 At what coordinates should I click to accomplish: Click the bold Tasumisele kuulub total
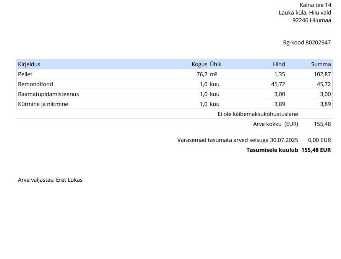288,150
